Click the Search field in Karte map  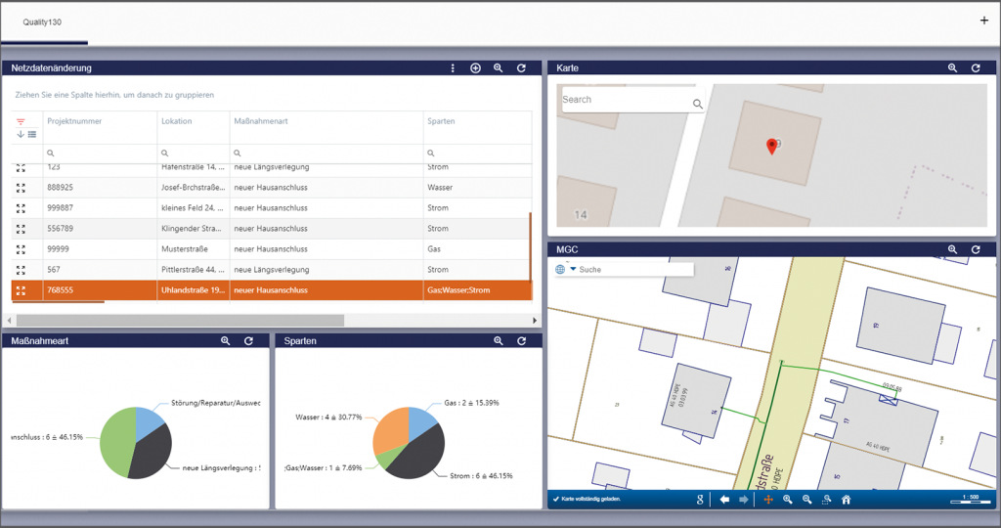pos(624,100)
